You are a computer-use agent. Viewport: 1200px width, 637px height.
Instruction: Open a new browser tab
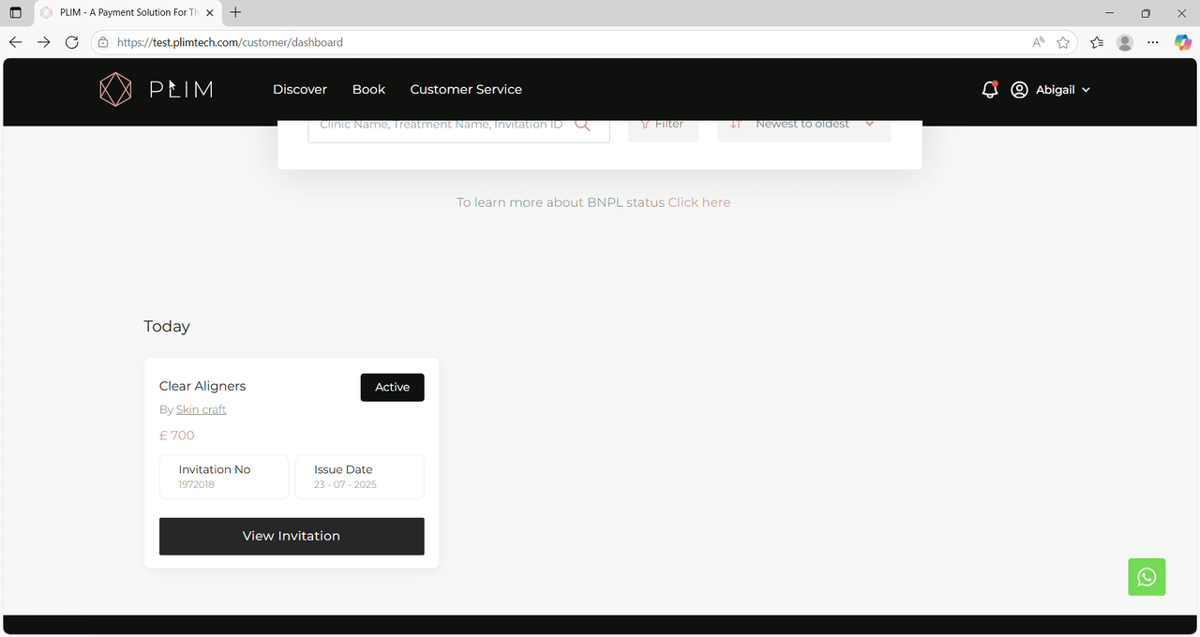point(235,12)
